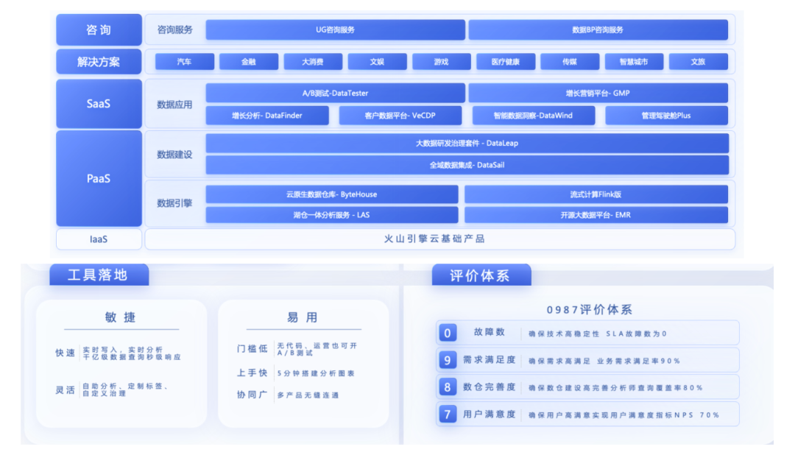
Task: Select the 大消费 industry tile
Action: click(313, 62)
